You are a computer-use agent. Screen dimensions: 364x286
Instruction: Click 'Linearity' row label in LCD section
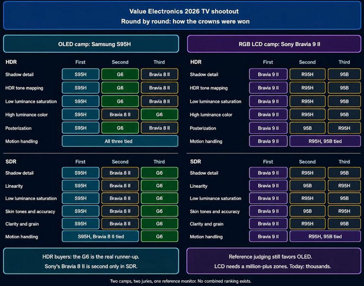(198, 186)
